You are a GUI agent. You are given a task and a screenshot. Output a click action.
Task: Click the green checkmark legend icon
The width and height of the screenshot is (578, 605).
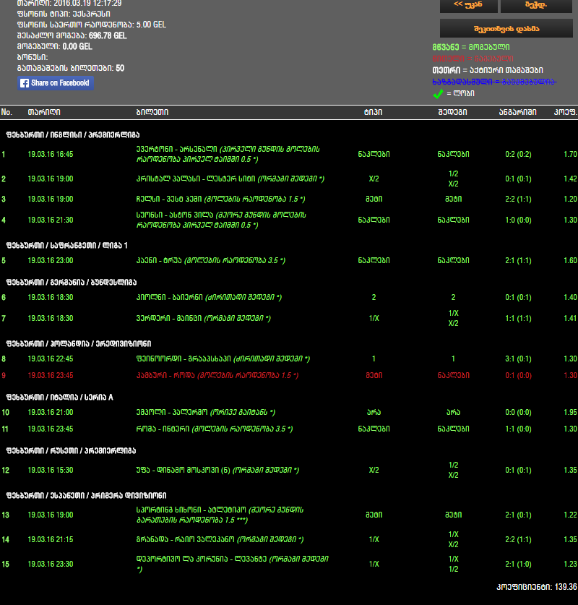pos(437,94)
